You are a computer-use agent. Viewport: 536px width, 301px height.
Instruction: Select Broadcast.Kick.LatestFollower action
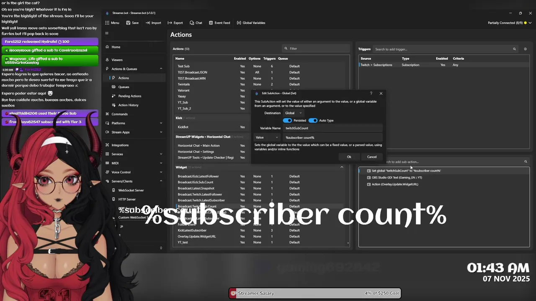260,176
